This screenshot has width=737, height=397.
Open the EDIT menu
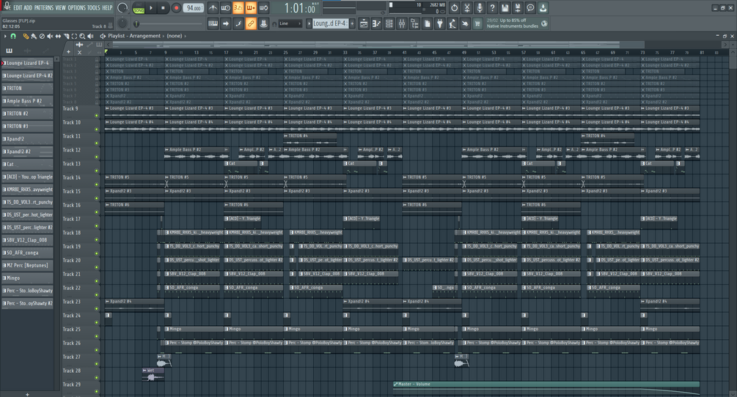tap(18, 7)
